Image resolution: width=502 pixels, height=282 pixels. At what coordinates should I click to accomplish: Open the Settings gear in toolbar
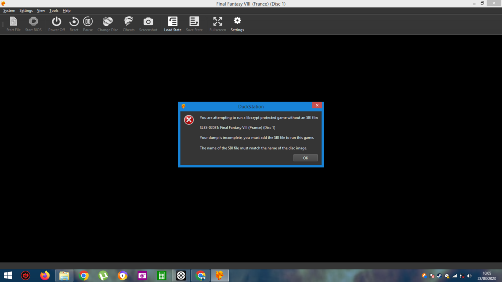click(237, 23)
